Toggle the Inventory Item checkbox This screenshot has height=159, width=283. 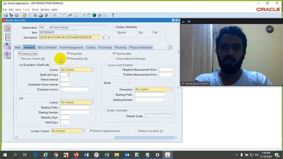(19, 53)
